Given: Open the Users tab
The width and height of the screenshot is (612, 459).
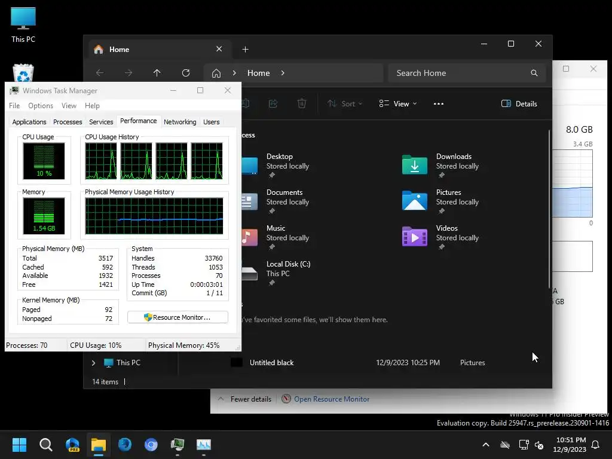Looking at the screenshot, I should click(211, 122).
